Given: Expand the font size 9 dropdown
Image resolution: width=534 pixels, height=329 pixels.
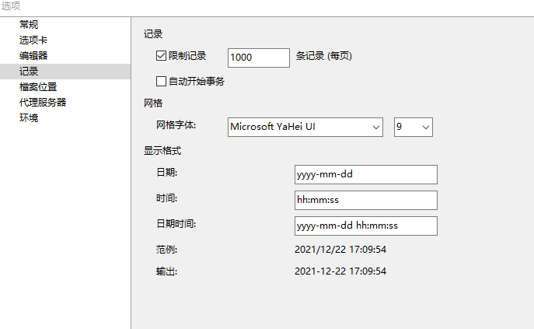Looking at the screenshot, I should pyautogui.click(x=413, y=127).
